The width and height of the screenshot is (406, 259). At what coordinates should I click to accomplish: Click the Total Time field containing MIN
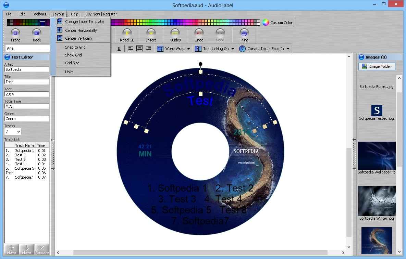click(27, 106)
